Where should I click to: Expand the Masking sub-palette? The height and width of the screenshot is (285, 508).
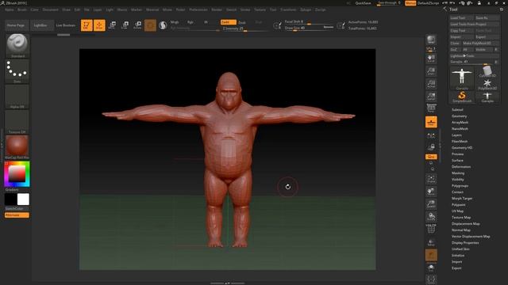coord(458,173)
